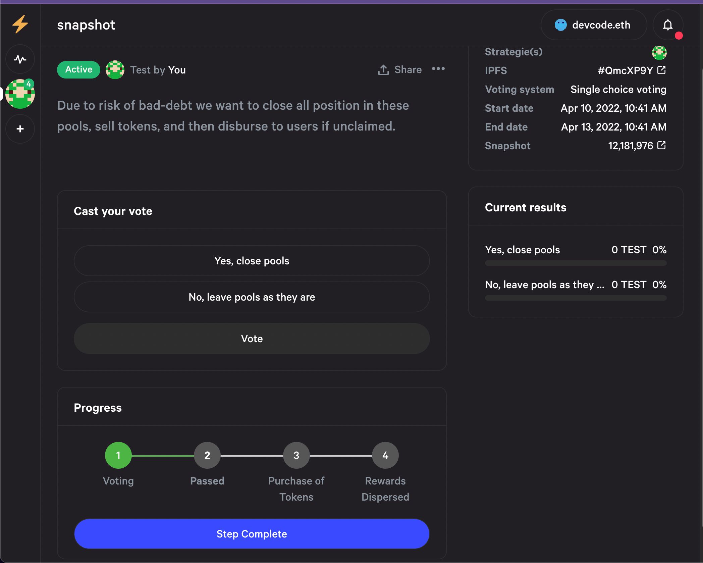The height and width of the screenshot is (563, 703).
Task: Click the Progress heading
Action: pos(98,408)
